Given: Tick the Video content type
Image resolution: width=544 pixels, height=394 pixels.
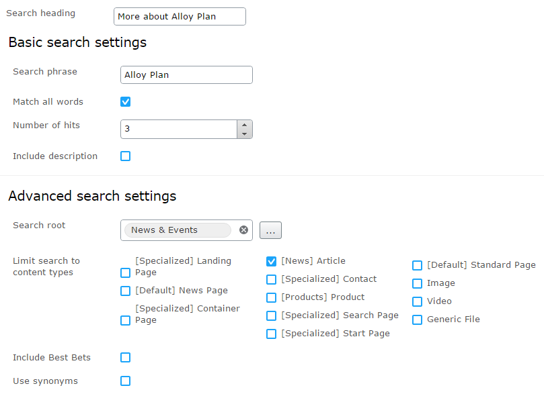Looking at the screenshot, I should tap(417, 301).
